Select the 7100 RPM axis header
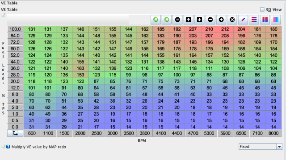 [257, 133]
